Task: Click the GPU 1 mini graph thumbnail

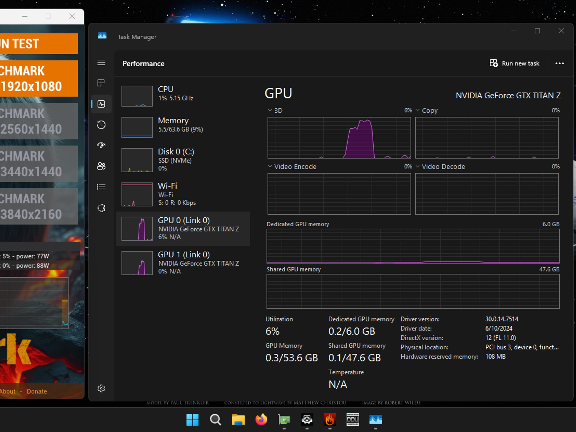Action: 137,263
